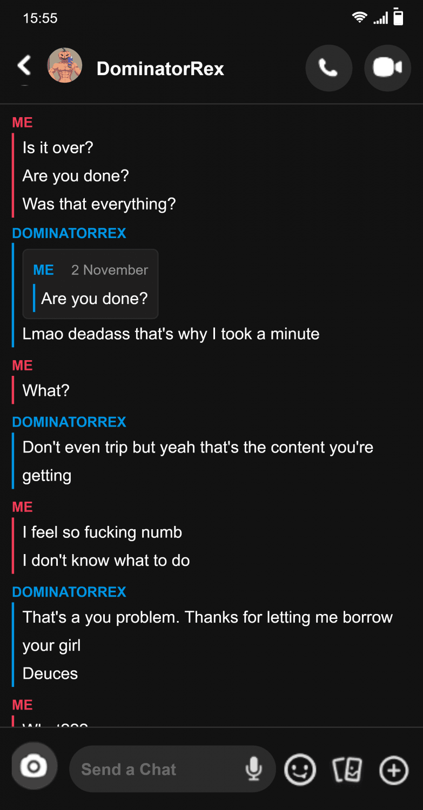423x810 pixels.
Task: Tap the Wi-Fi status icon
Action: 359,17
